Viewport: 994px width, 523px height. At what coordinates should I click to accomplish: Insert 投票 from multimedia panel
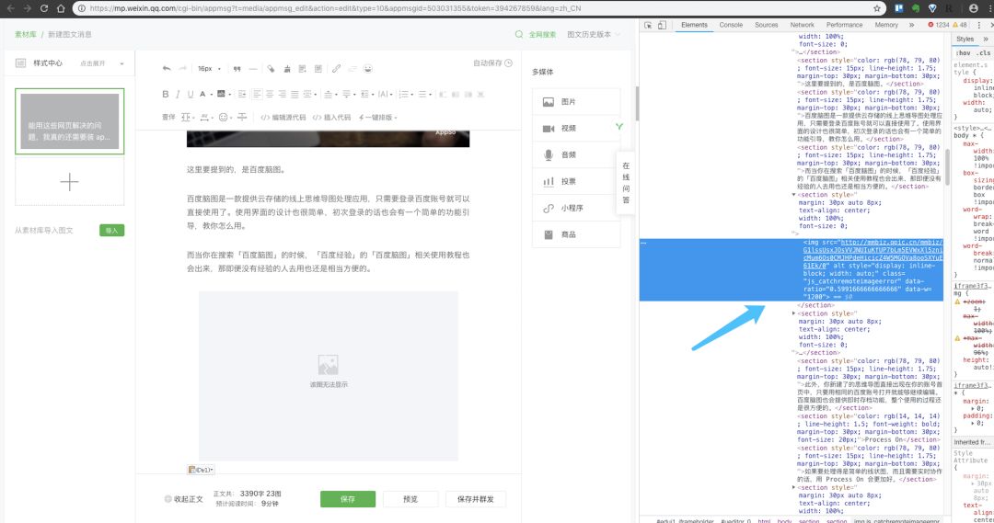point(576,182)
